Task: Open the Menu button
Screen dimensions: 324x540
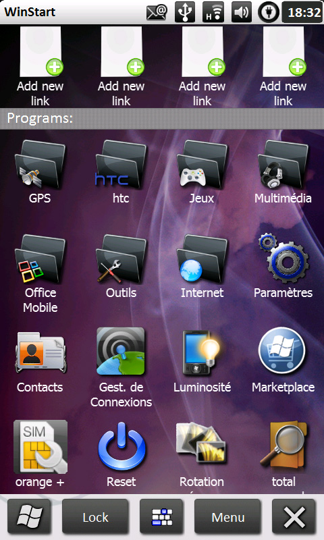Action: click(227, 517)
